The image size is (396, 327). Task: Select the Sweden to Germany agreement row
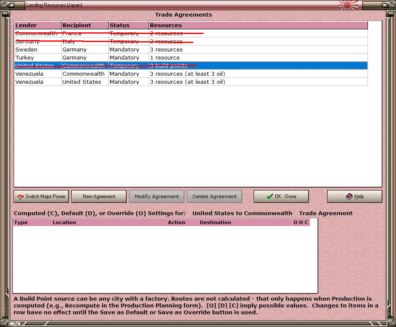pyautogui.click(x=191, y=49)
